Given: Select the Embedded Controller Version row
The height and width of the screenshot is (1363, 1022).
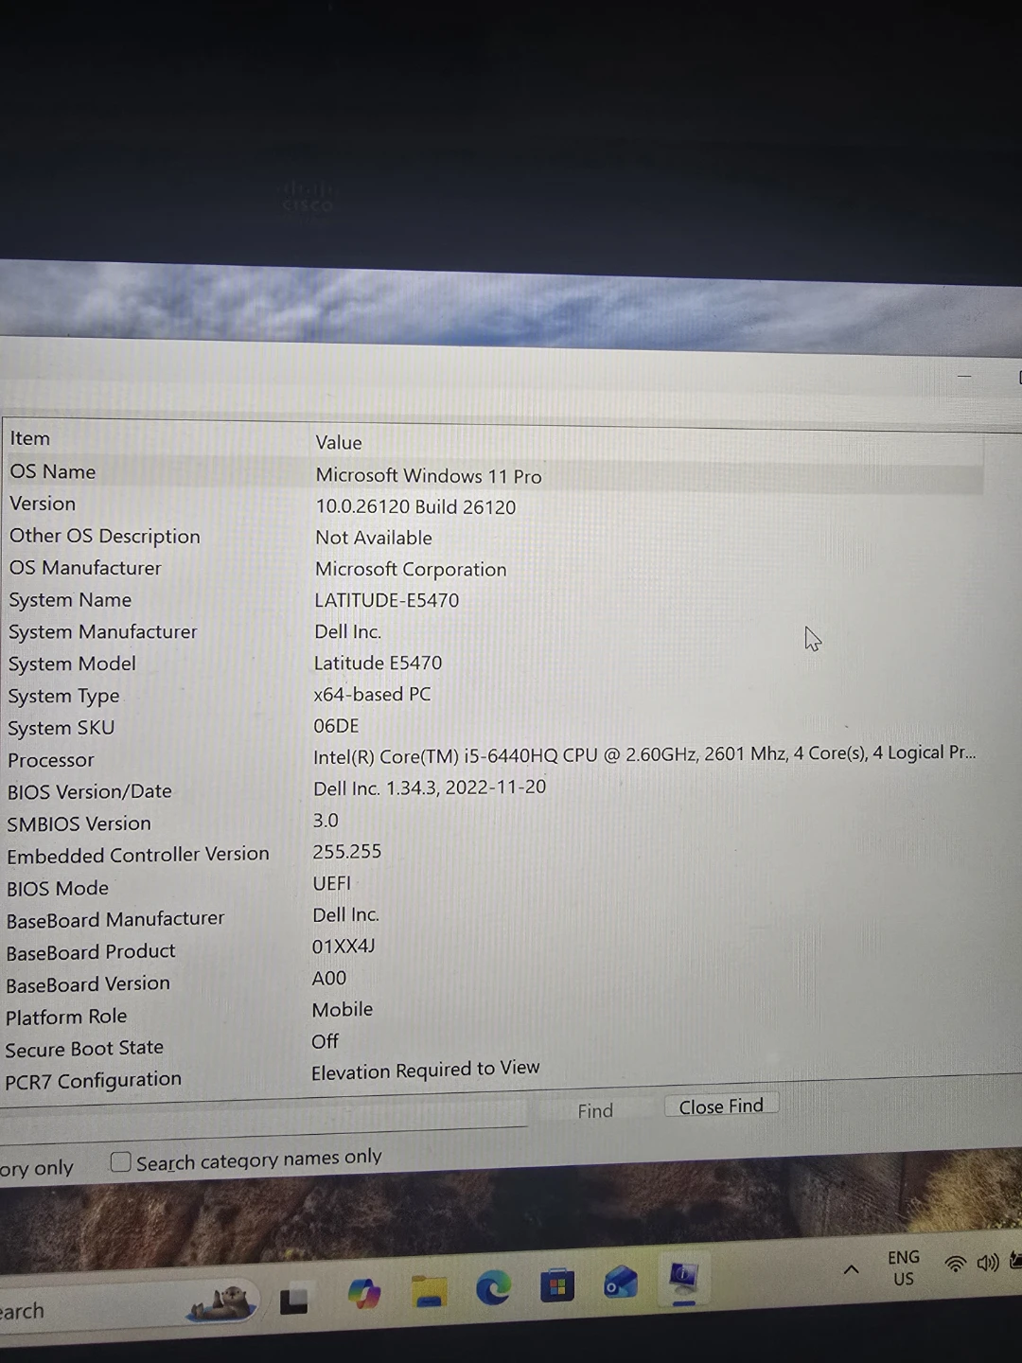Looking at the screenshot, I should coord(492,854).
